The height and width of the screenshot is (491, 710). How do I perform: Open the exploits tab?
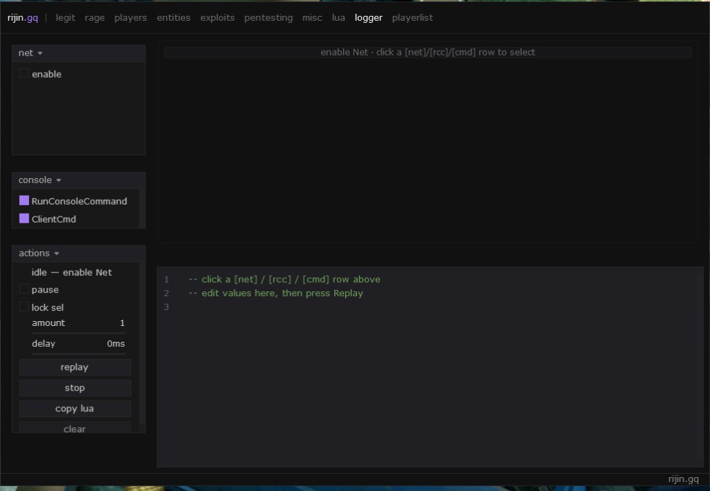click(x=217, y=17)
